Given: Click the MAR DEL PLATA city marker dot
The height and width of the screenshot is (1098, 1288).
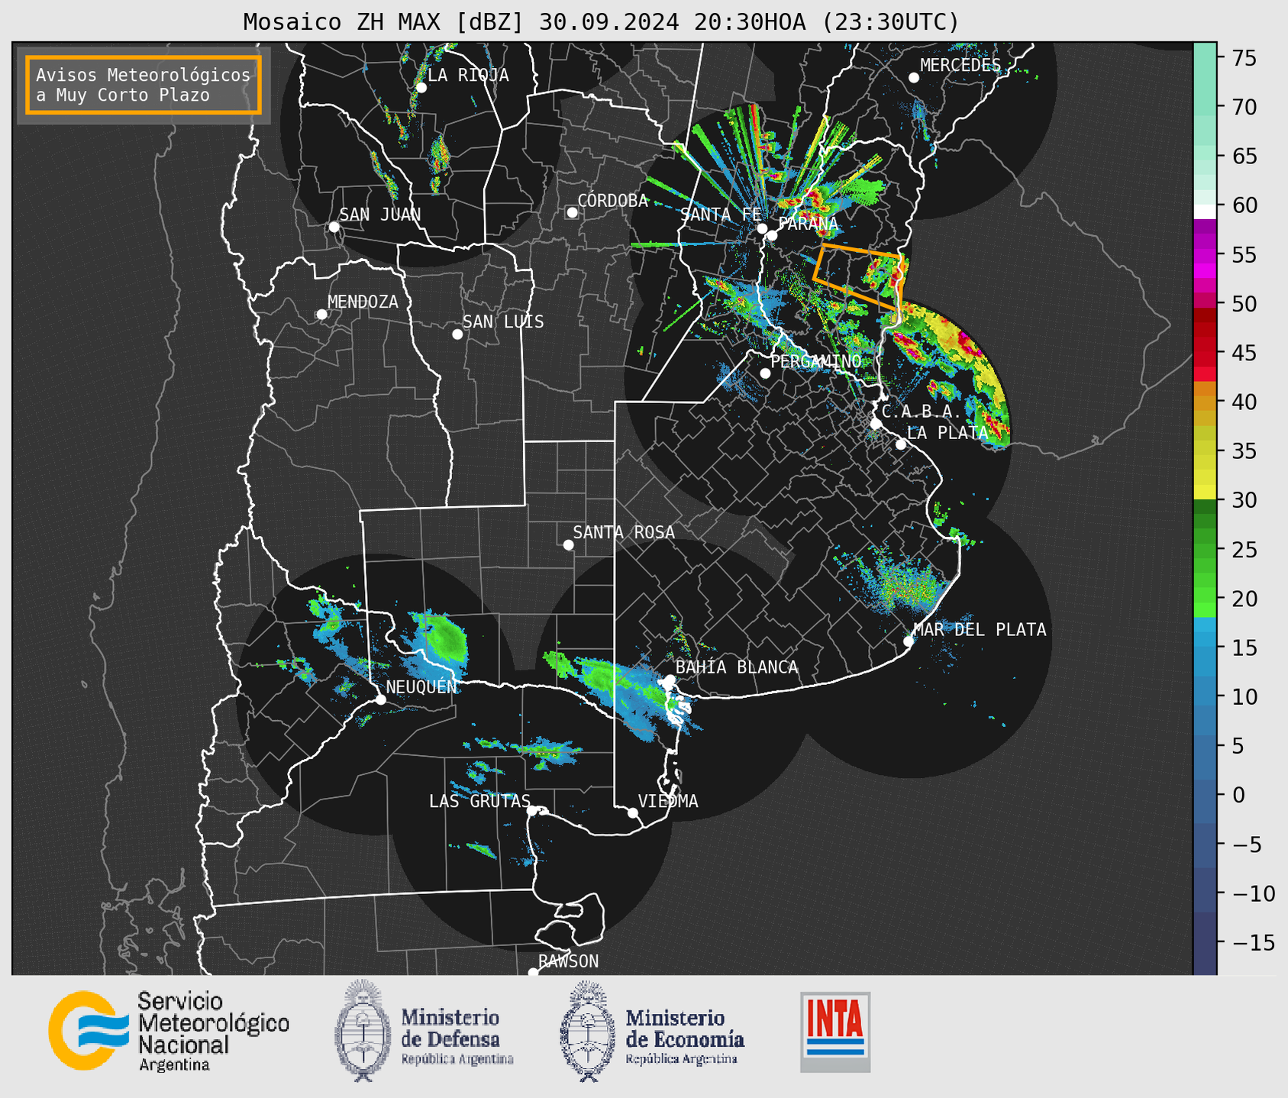Looking at the screenshot, I should pyautogui.click(x=909, y=641).
